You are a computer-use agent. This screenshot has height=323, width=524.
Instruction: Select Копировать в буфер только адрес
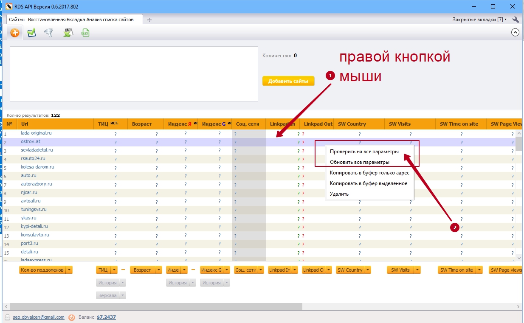[x=369, y=173]
